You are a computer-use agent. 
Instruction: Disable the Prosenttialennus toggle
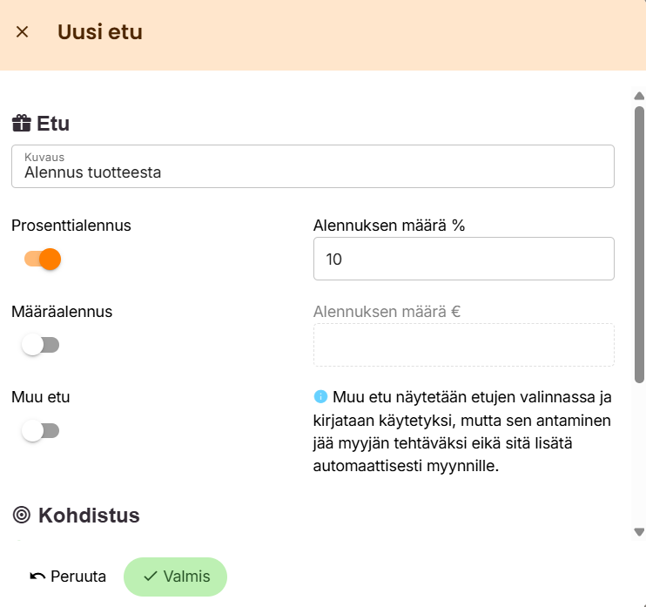pos(43,259)
